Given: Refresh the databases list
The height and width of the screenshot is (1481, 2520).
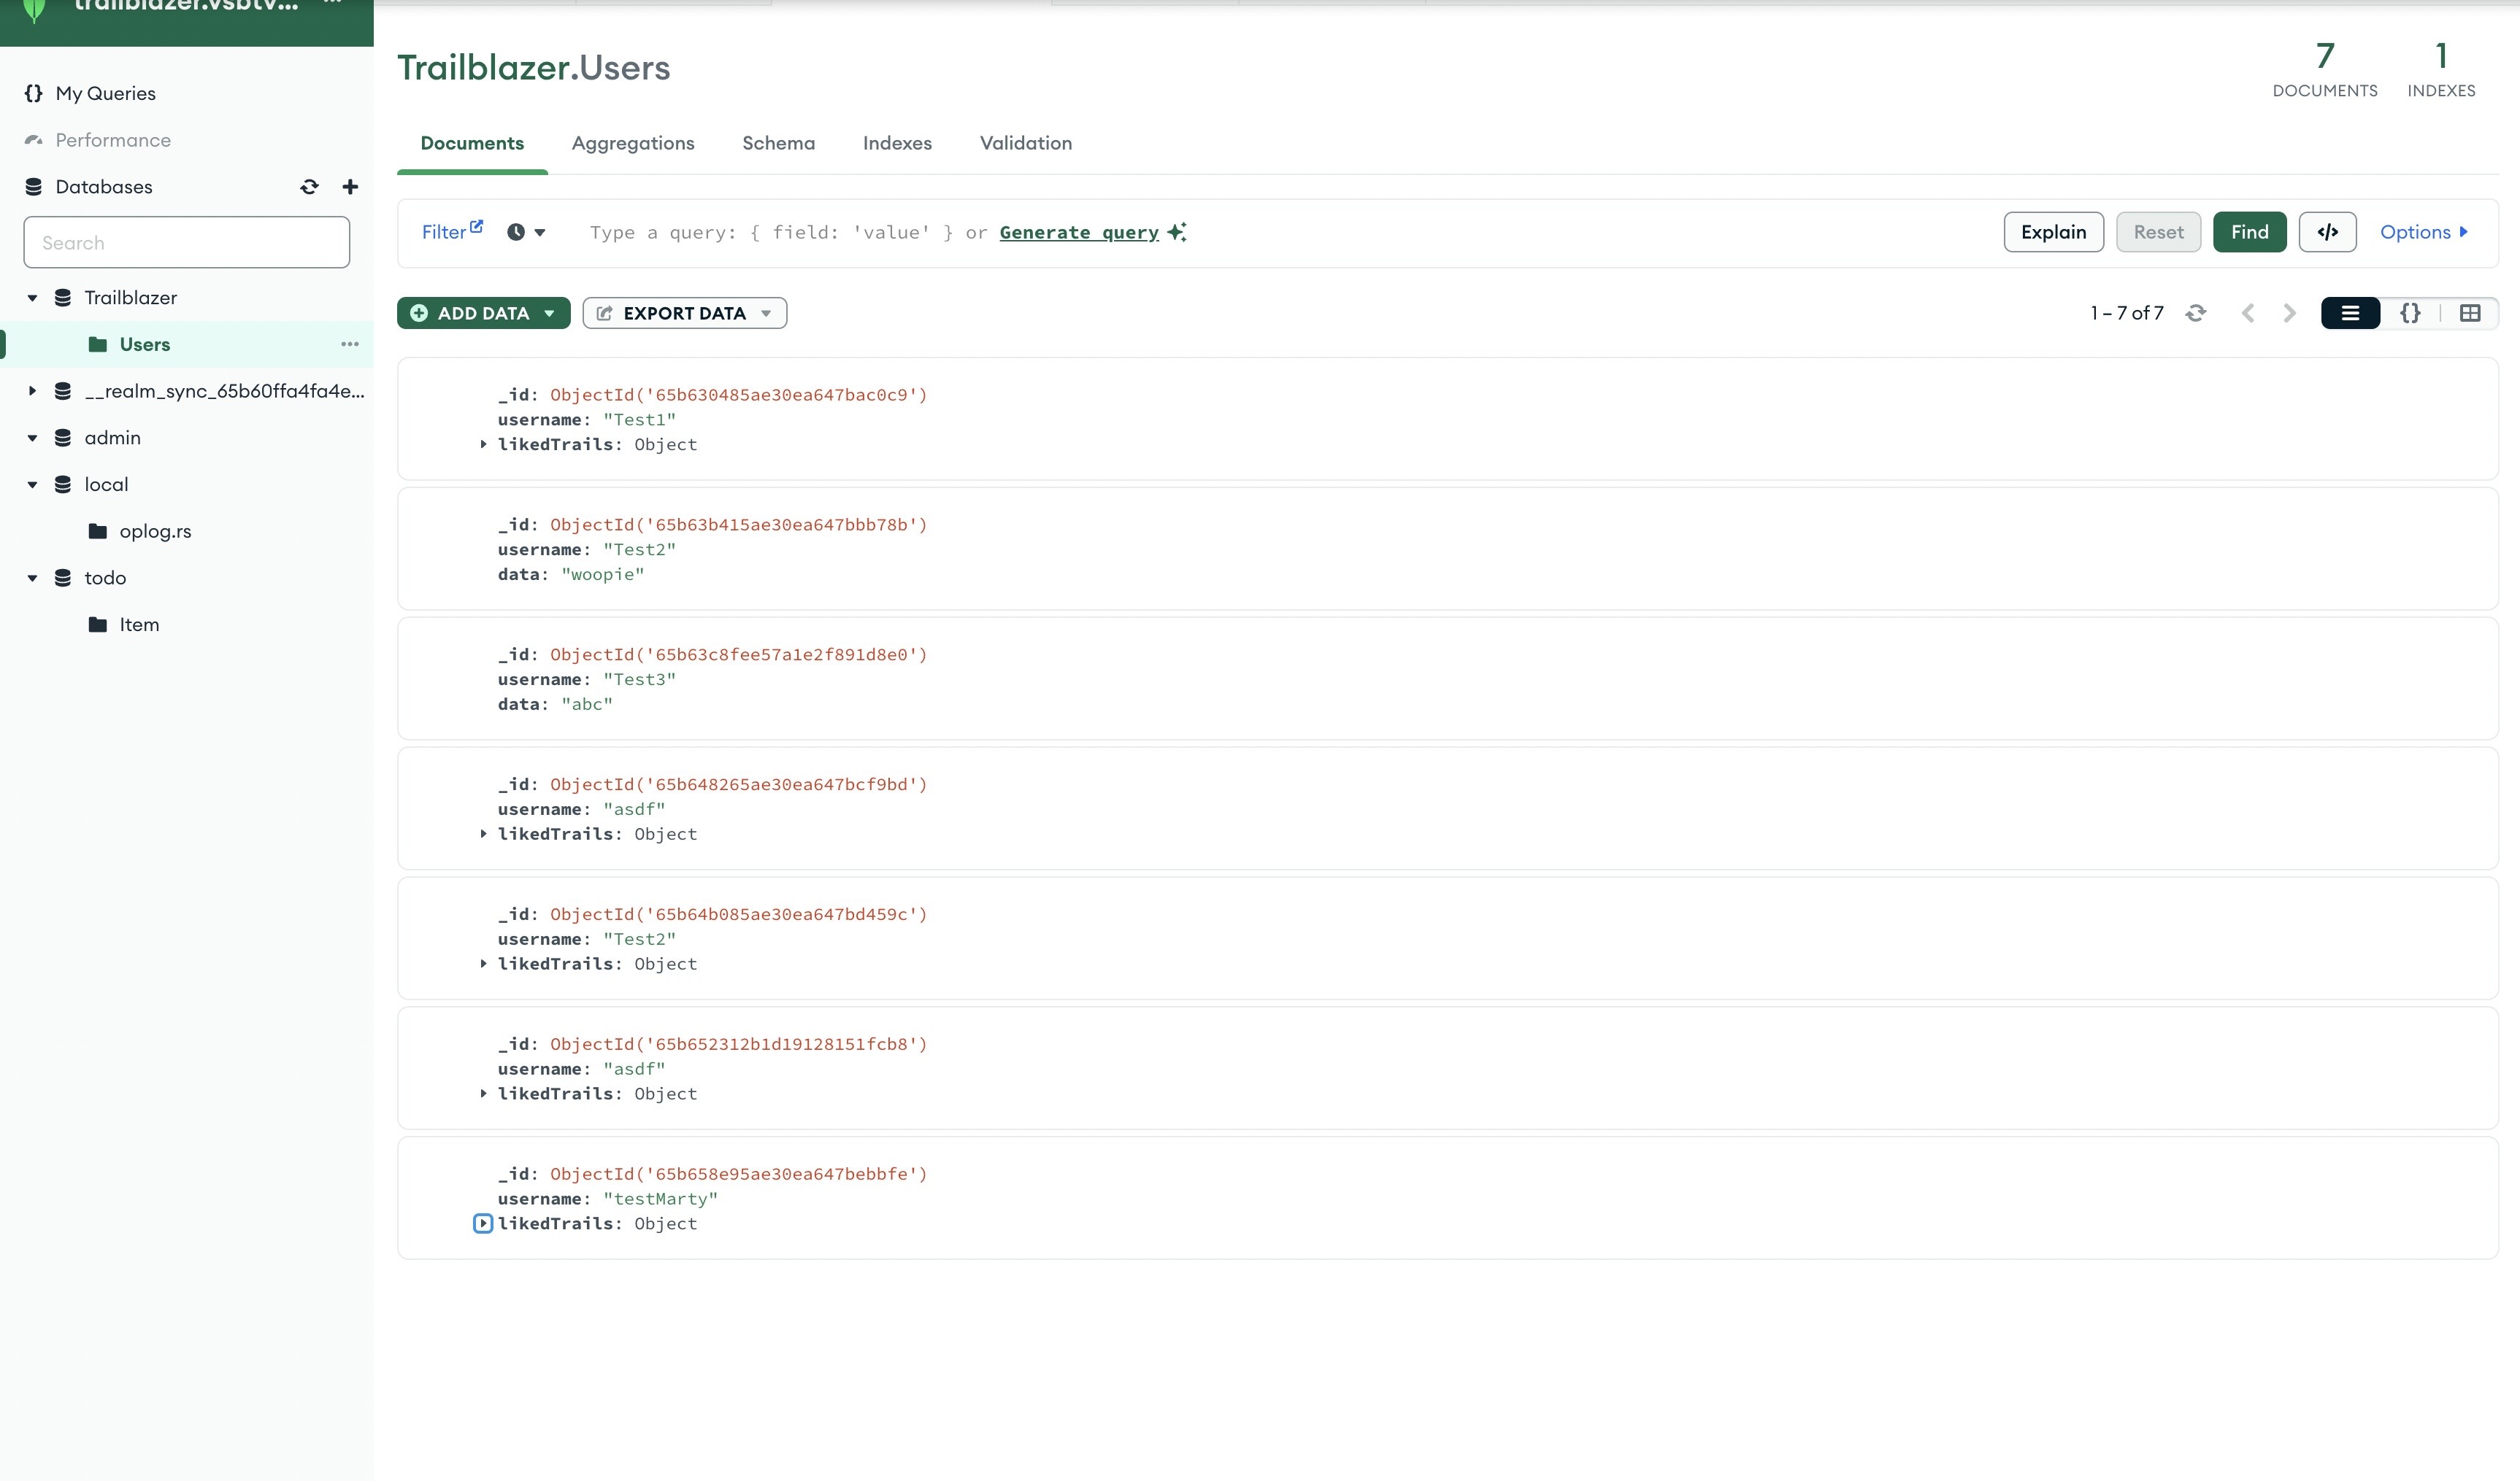Looking at the screenshot, I should click(x=309, y=187).
